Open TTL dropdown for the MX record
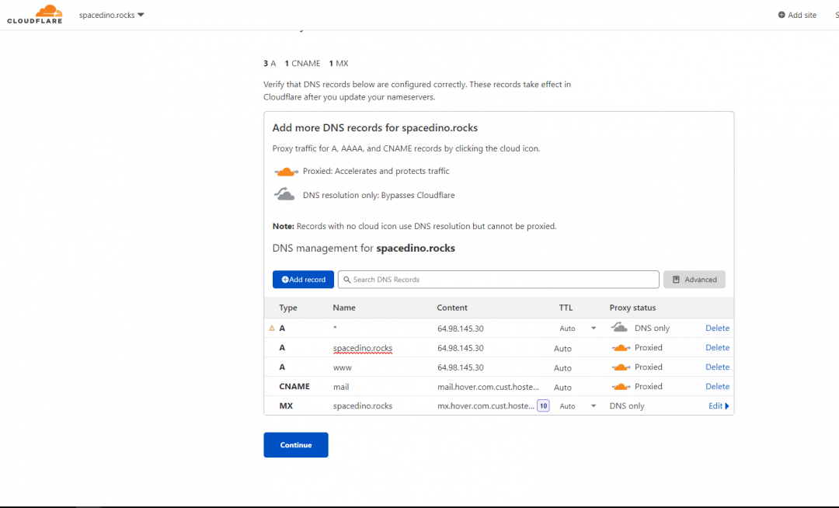 (593, 405)
